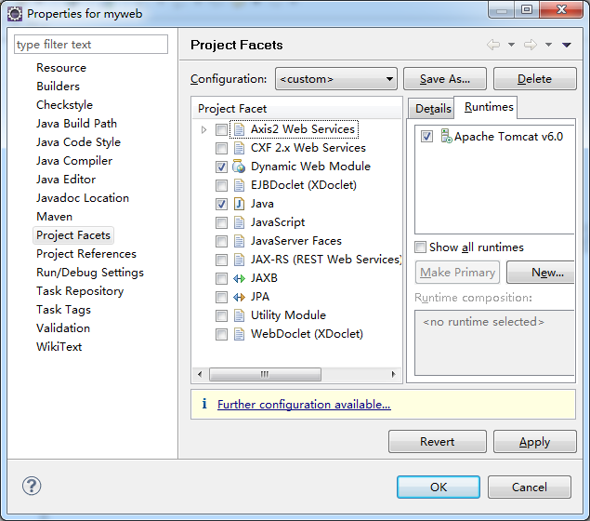Open help with the question mark icon
The image size is (590, 521).
(32, 486)
